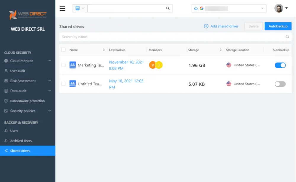
Task: Click the Risk Assessment grid icon
Action: (x=6, y=81)
